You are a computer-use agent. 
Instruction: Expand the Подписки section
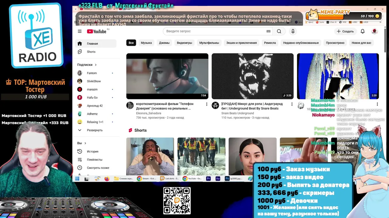(x=87, y=65)
